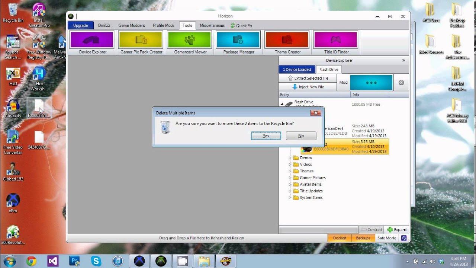This screenshot has width=476, height=268.
Task: Select the xPro desktop shortcut
Action: [13, 203]
